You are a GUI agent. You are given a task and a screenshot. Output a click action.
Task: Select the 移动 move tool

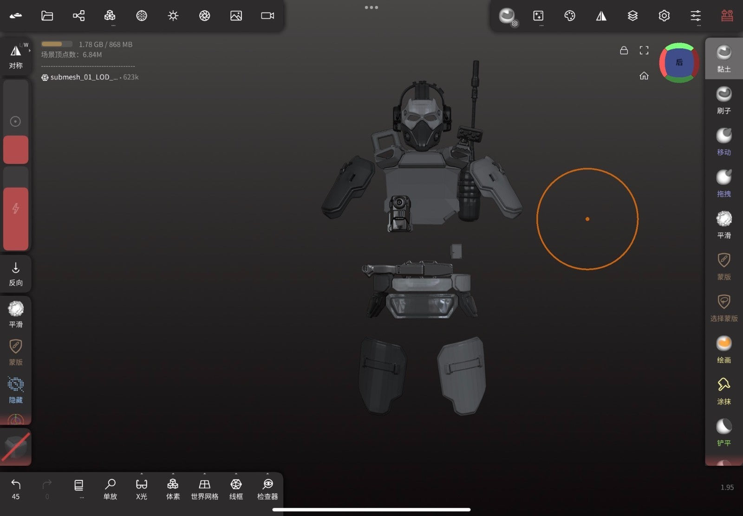(x=723, y=142)
